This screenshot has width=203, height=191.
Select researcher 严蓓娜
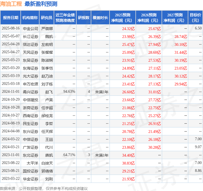[x=47, y=29]
